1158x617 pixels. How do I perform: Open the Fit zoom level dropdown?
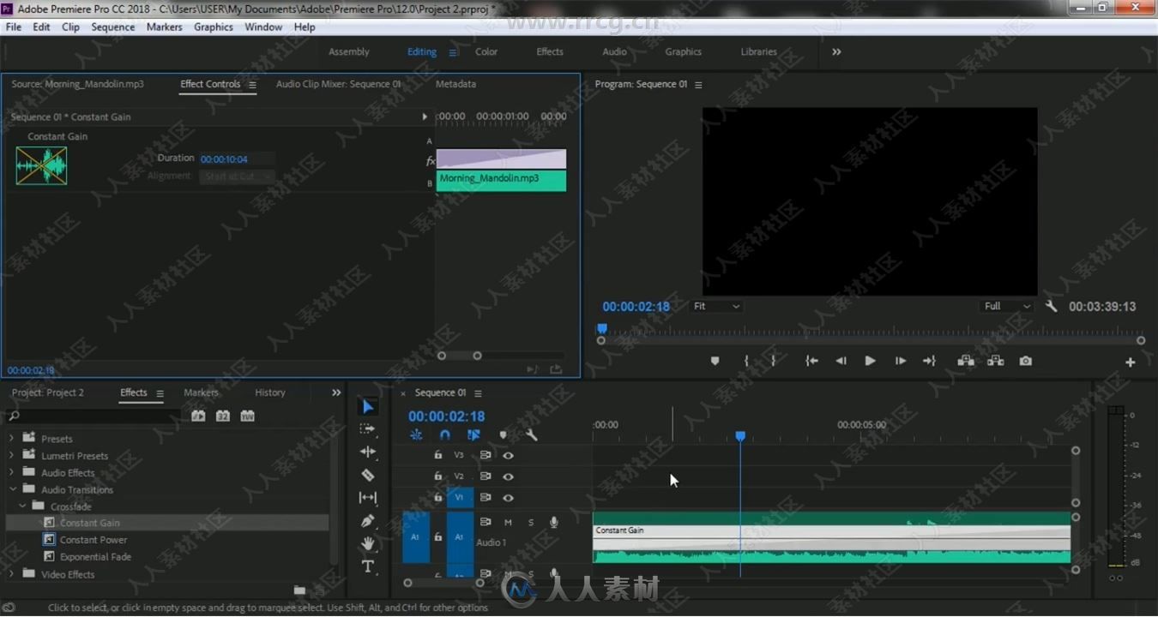(716, 306)
